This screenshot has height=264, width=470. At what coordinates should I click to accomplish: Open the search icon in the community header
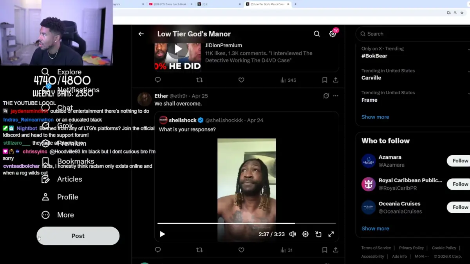coord(317,34)
